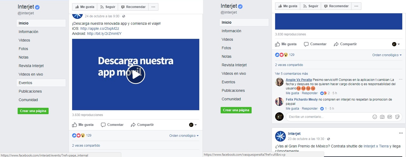Open the profile selector dropdown beside Compartir in right screenshot
Screen dimensions: 406x157
pos(396,44)
